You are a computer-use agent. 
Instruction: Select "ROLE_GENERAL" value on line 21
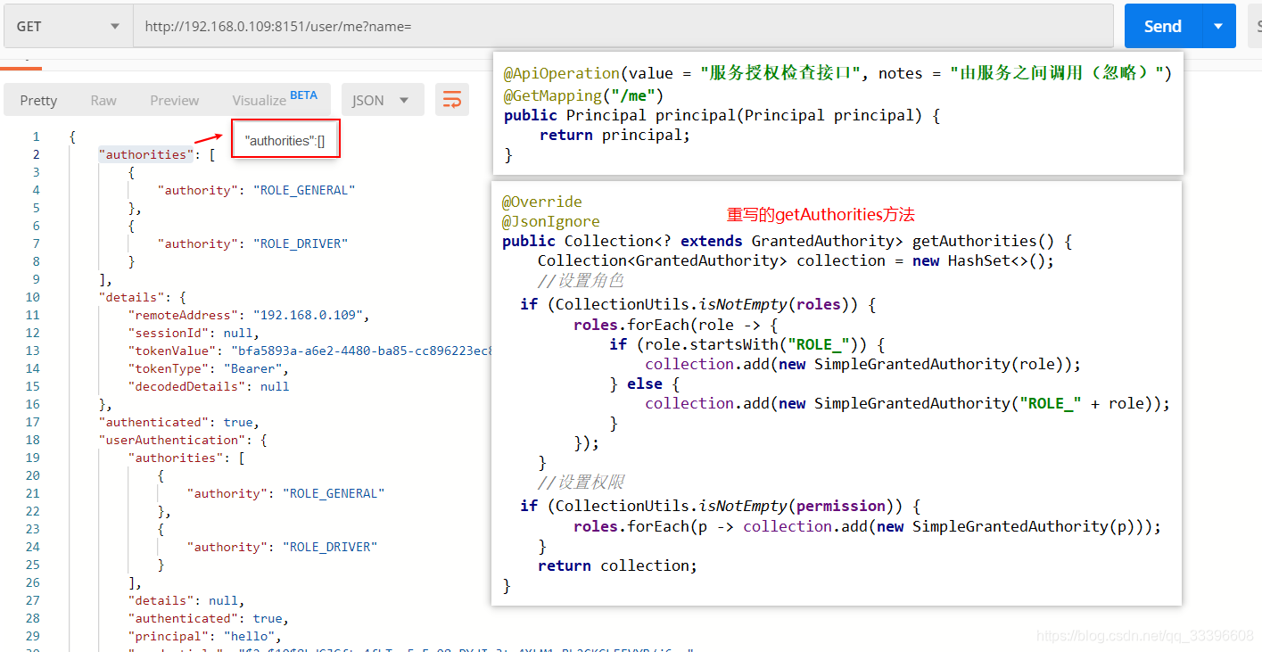click(x=334, y=493)
